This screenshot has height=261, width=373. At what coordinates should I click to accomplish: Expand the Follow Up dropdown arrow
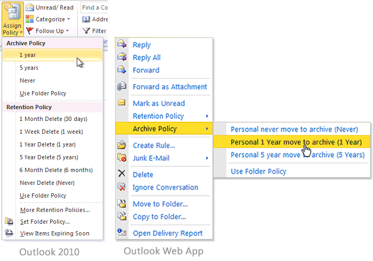tap(67, 31)
